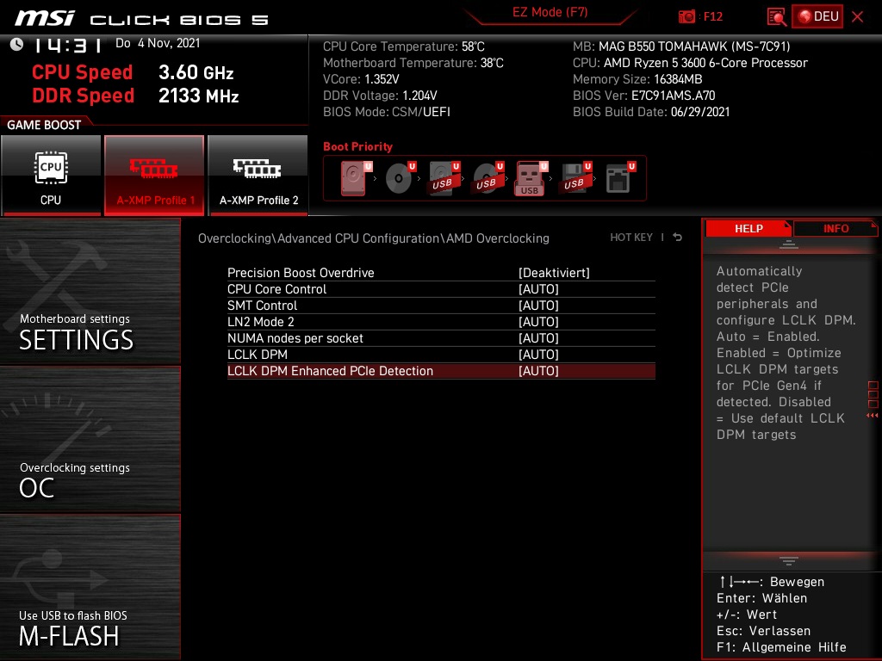Switch to the INFO tab

[x=835, y=229]
